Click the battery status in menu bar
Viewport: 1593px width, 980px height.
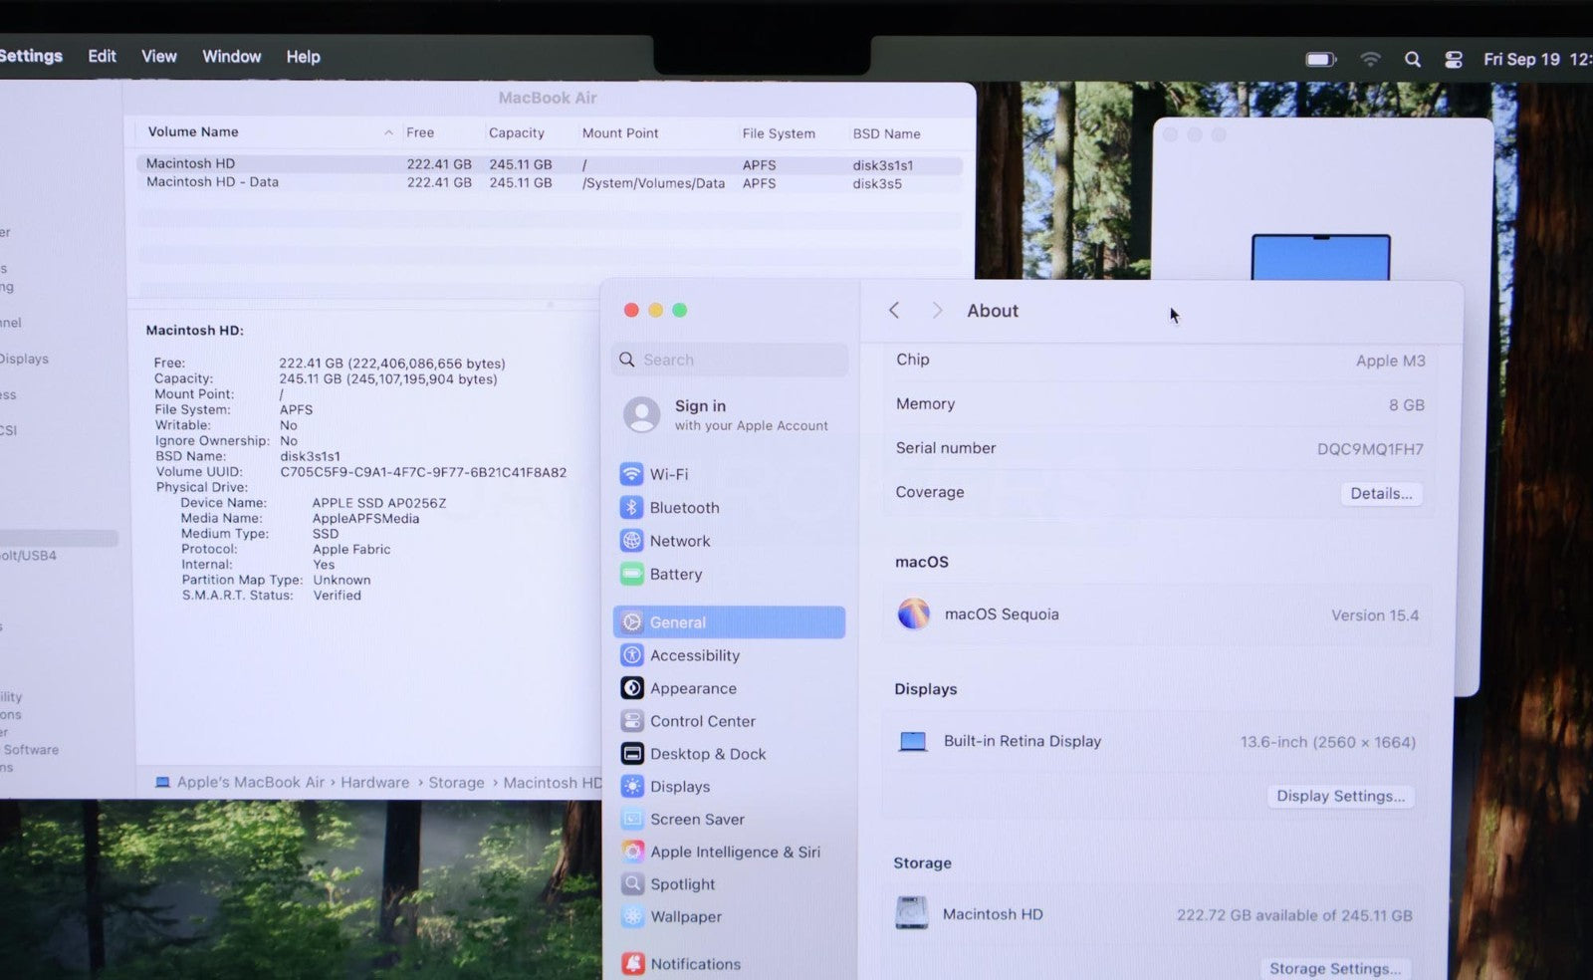(1320, 60)
